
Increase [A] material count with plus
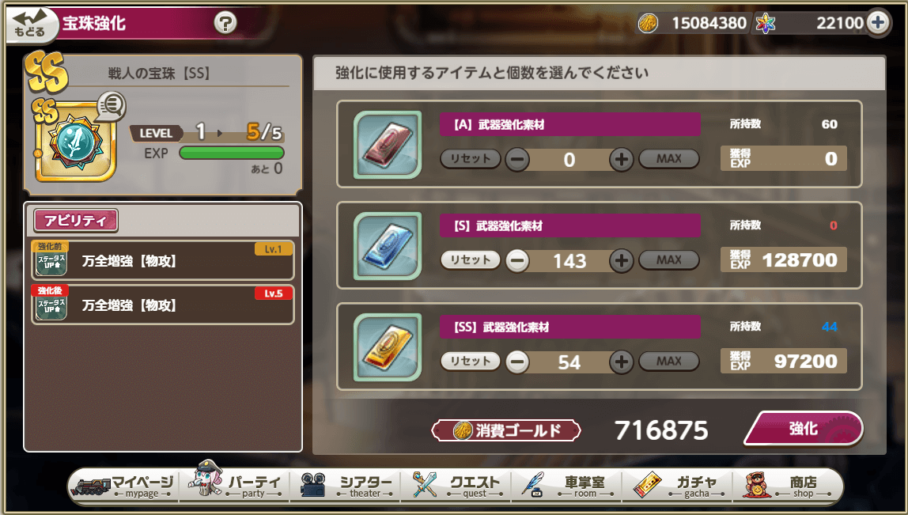point(622,159)
